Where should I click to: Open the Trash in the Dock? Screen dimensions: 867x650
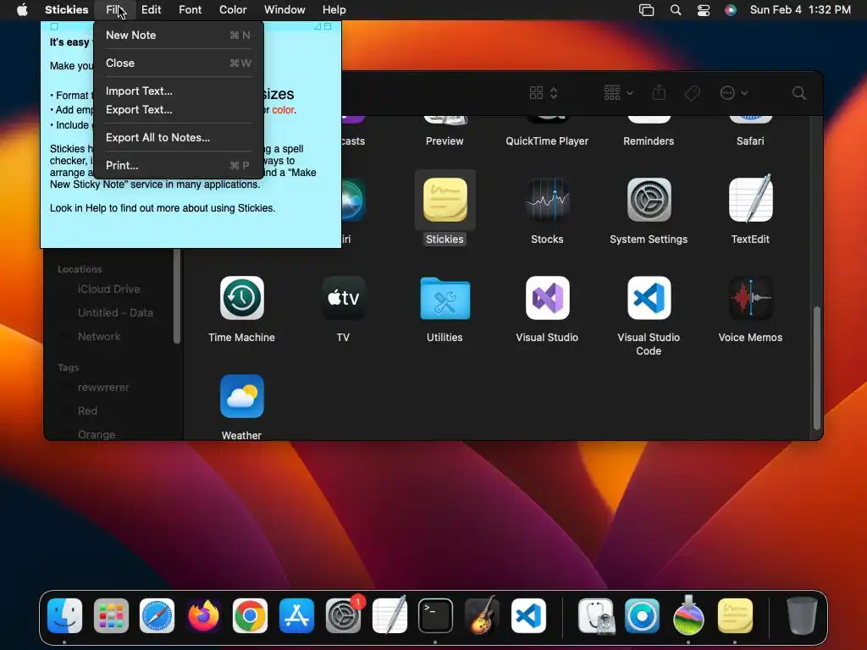point(801,615)
